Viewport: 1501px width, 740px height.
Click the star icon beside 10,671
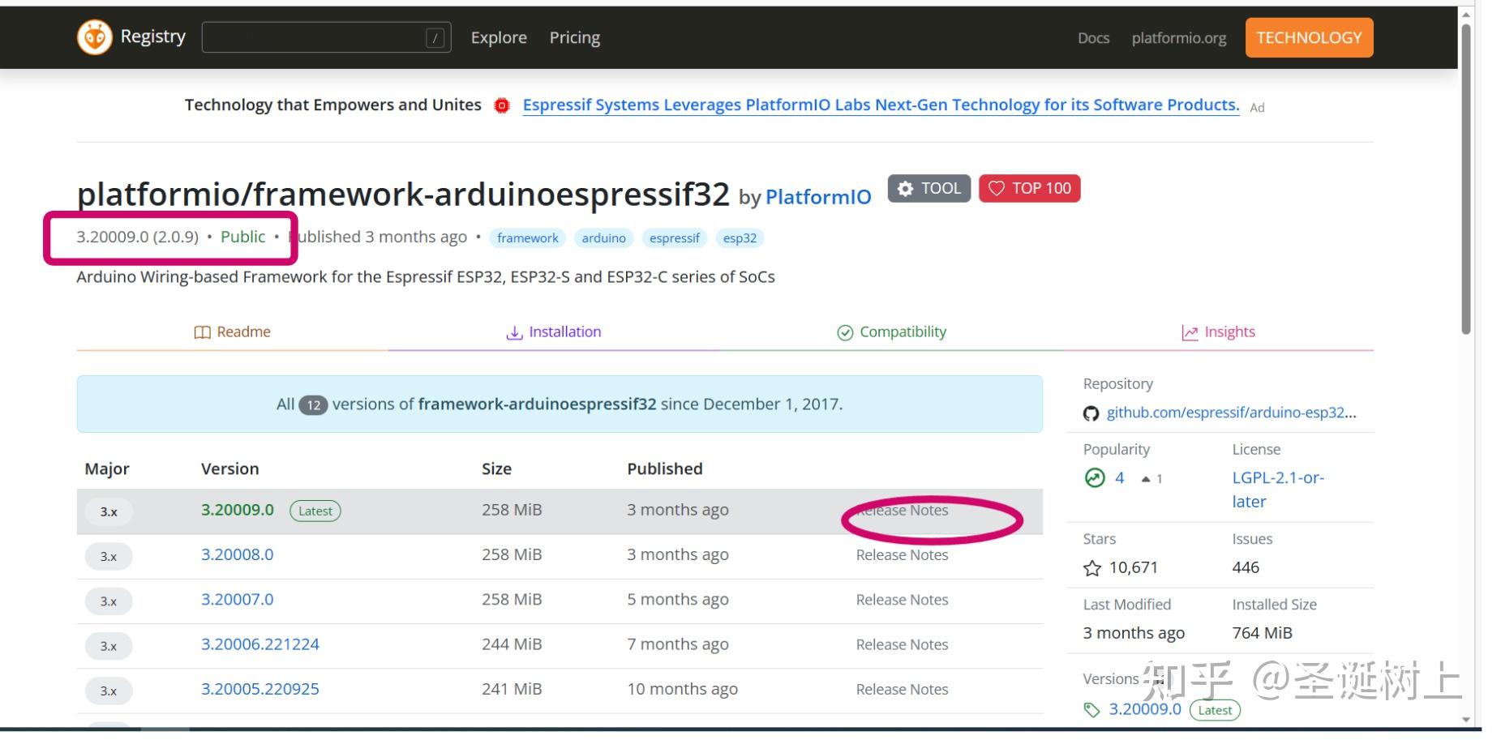click(1092, 568)
